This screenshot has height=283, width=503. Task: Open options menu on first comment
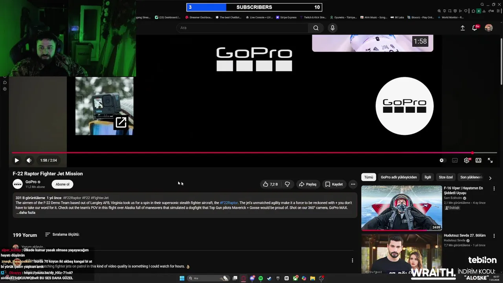point(352,260)
